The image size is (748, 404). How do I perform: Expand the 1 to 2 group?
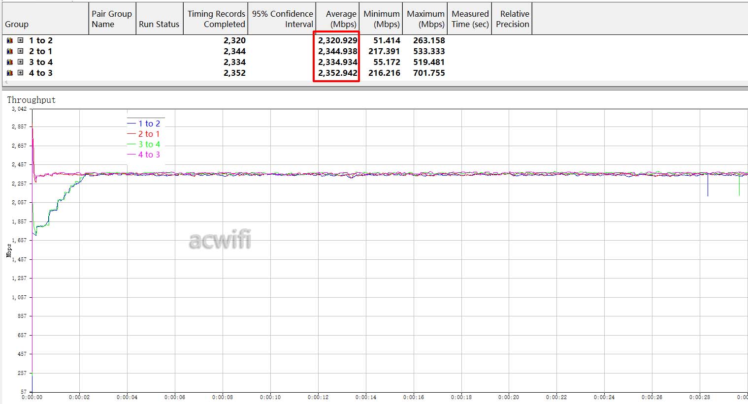20,40
